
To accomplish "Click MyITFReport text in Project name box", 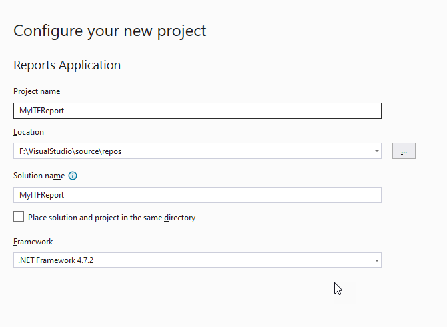I will pos(41,111).
